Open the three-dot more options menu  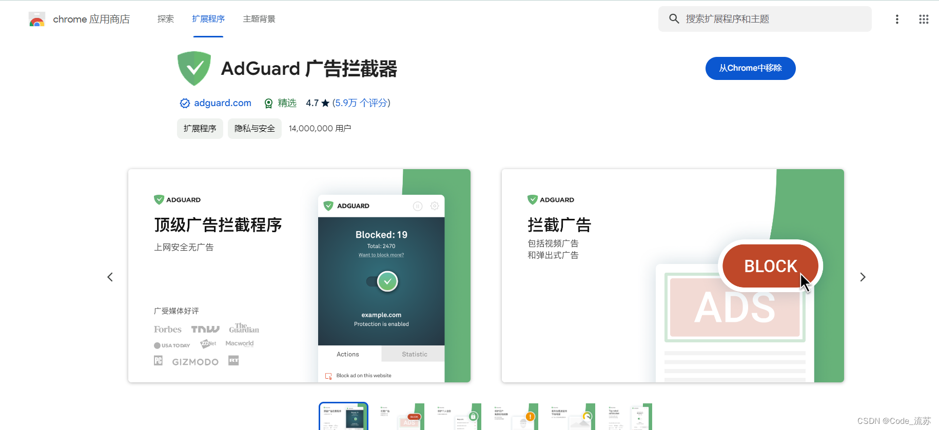point(897,19)
